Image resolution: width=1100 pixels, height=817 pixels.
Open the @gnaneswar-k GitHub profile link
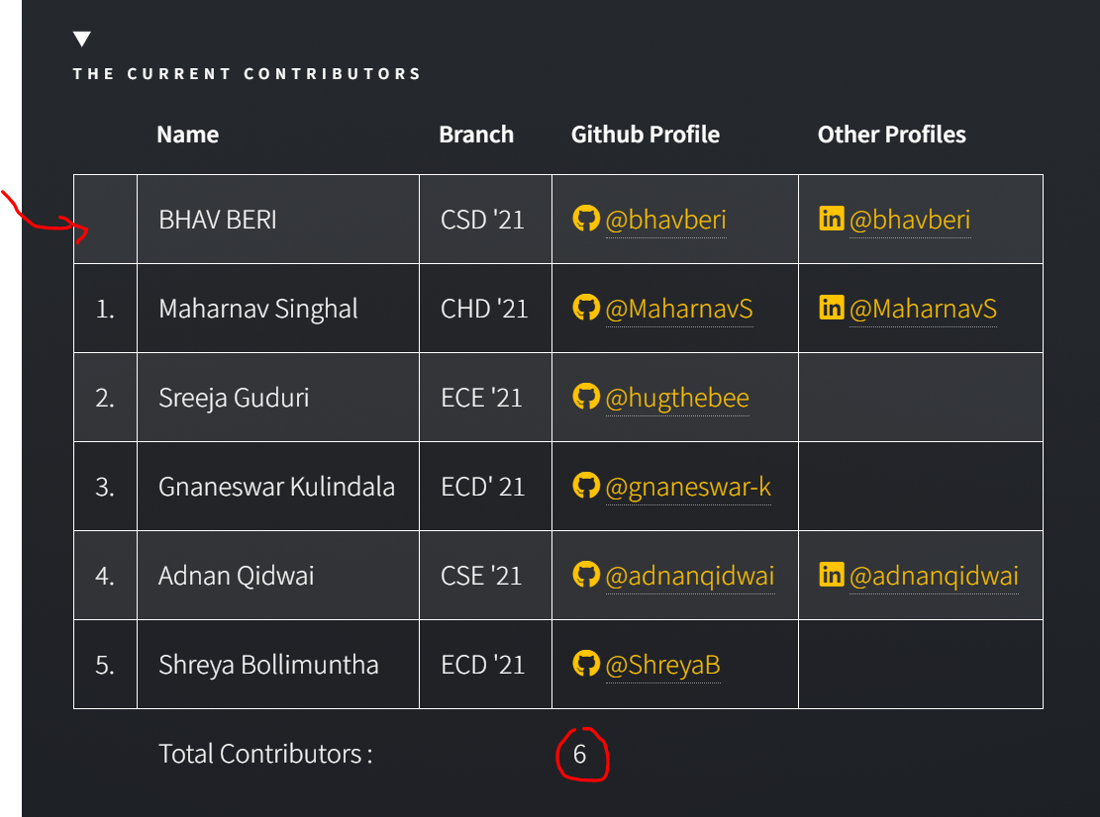point(687,486)
